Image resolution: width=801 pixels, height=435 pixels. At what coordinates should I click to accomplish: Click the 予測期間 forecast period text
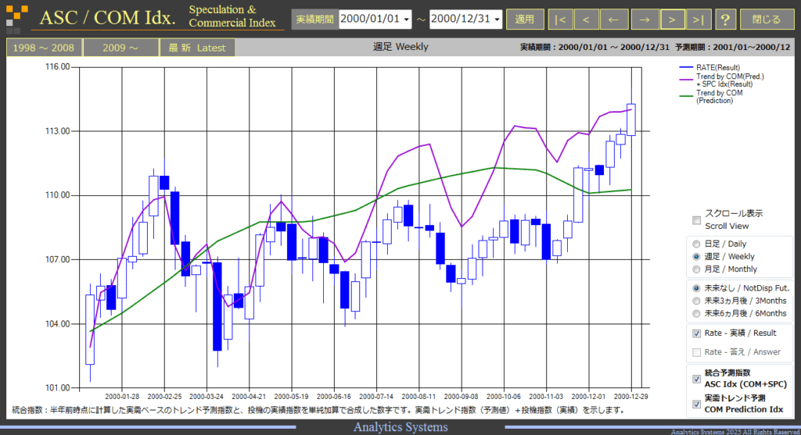tap(732, 47)
